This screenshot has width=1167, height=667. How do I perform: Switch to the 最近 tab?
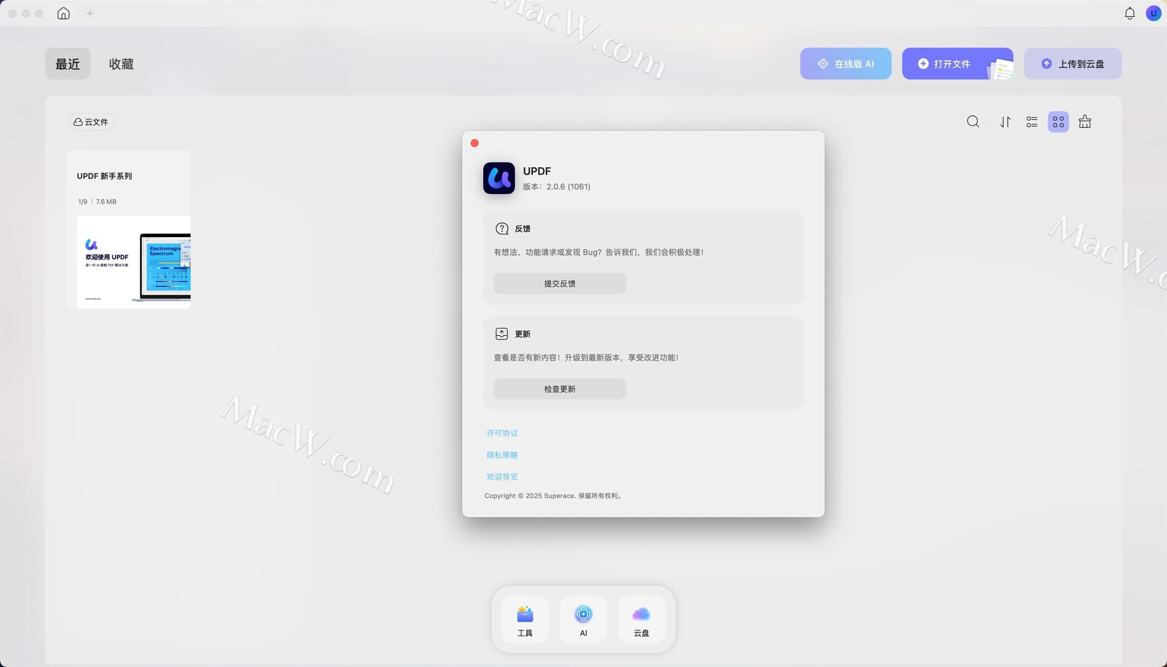point(67,64)
